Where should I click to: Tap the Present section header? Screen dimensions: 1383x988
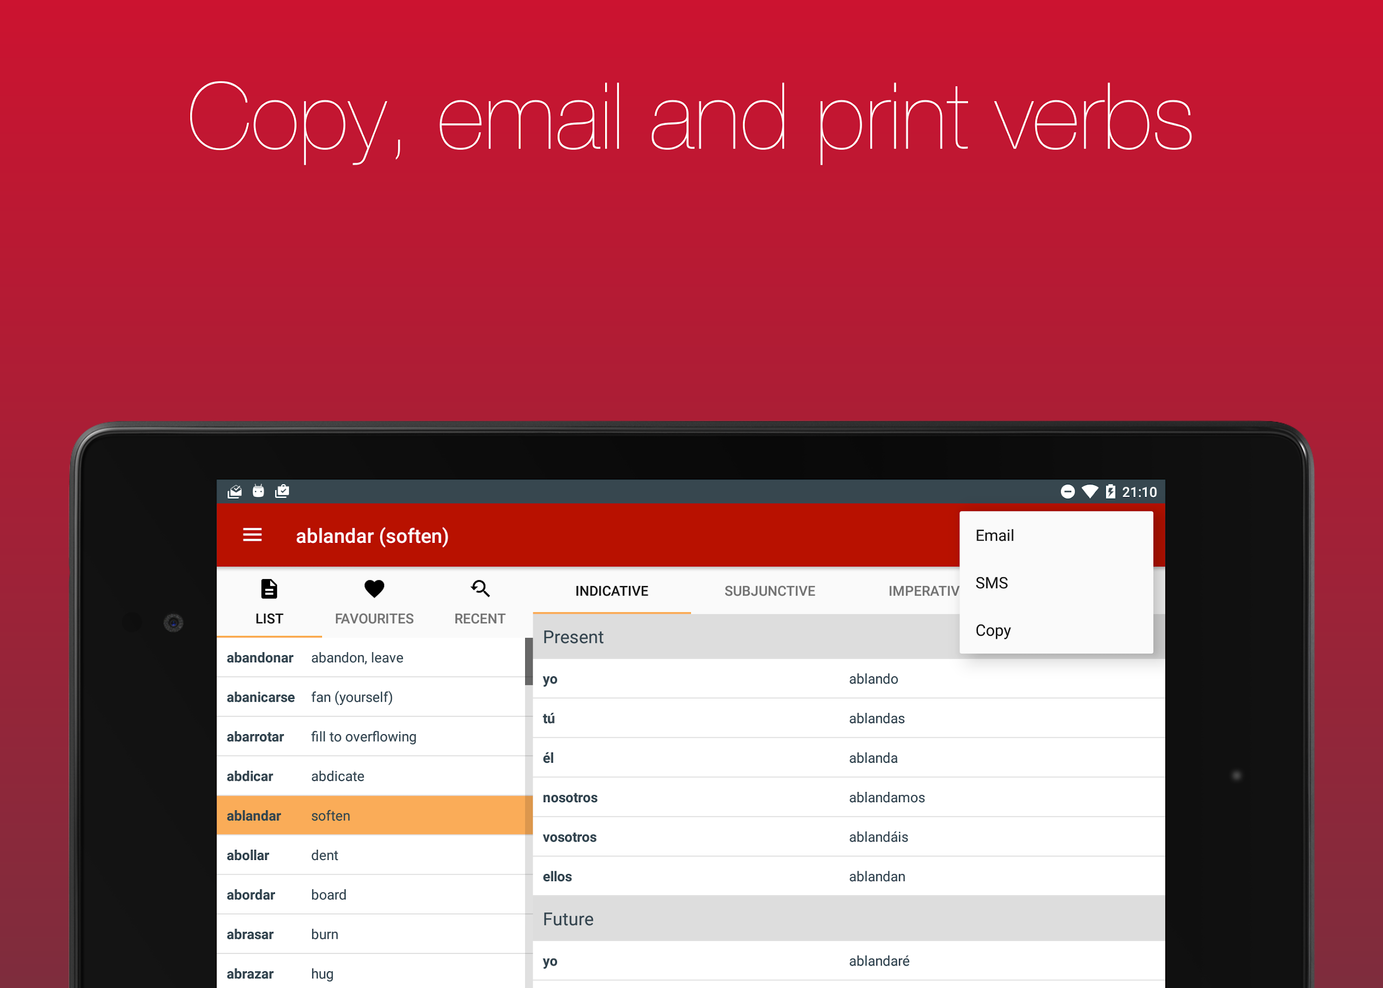click(573, 637)
